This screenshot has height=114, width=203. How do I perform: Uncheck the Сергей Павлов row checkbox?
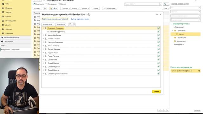[x=159, y=63]
